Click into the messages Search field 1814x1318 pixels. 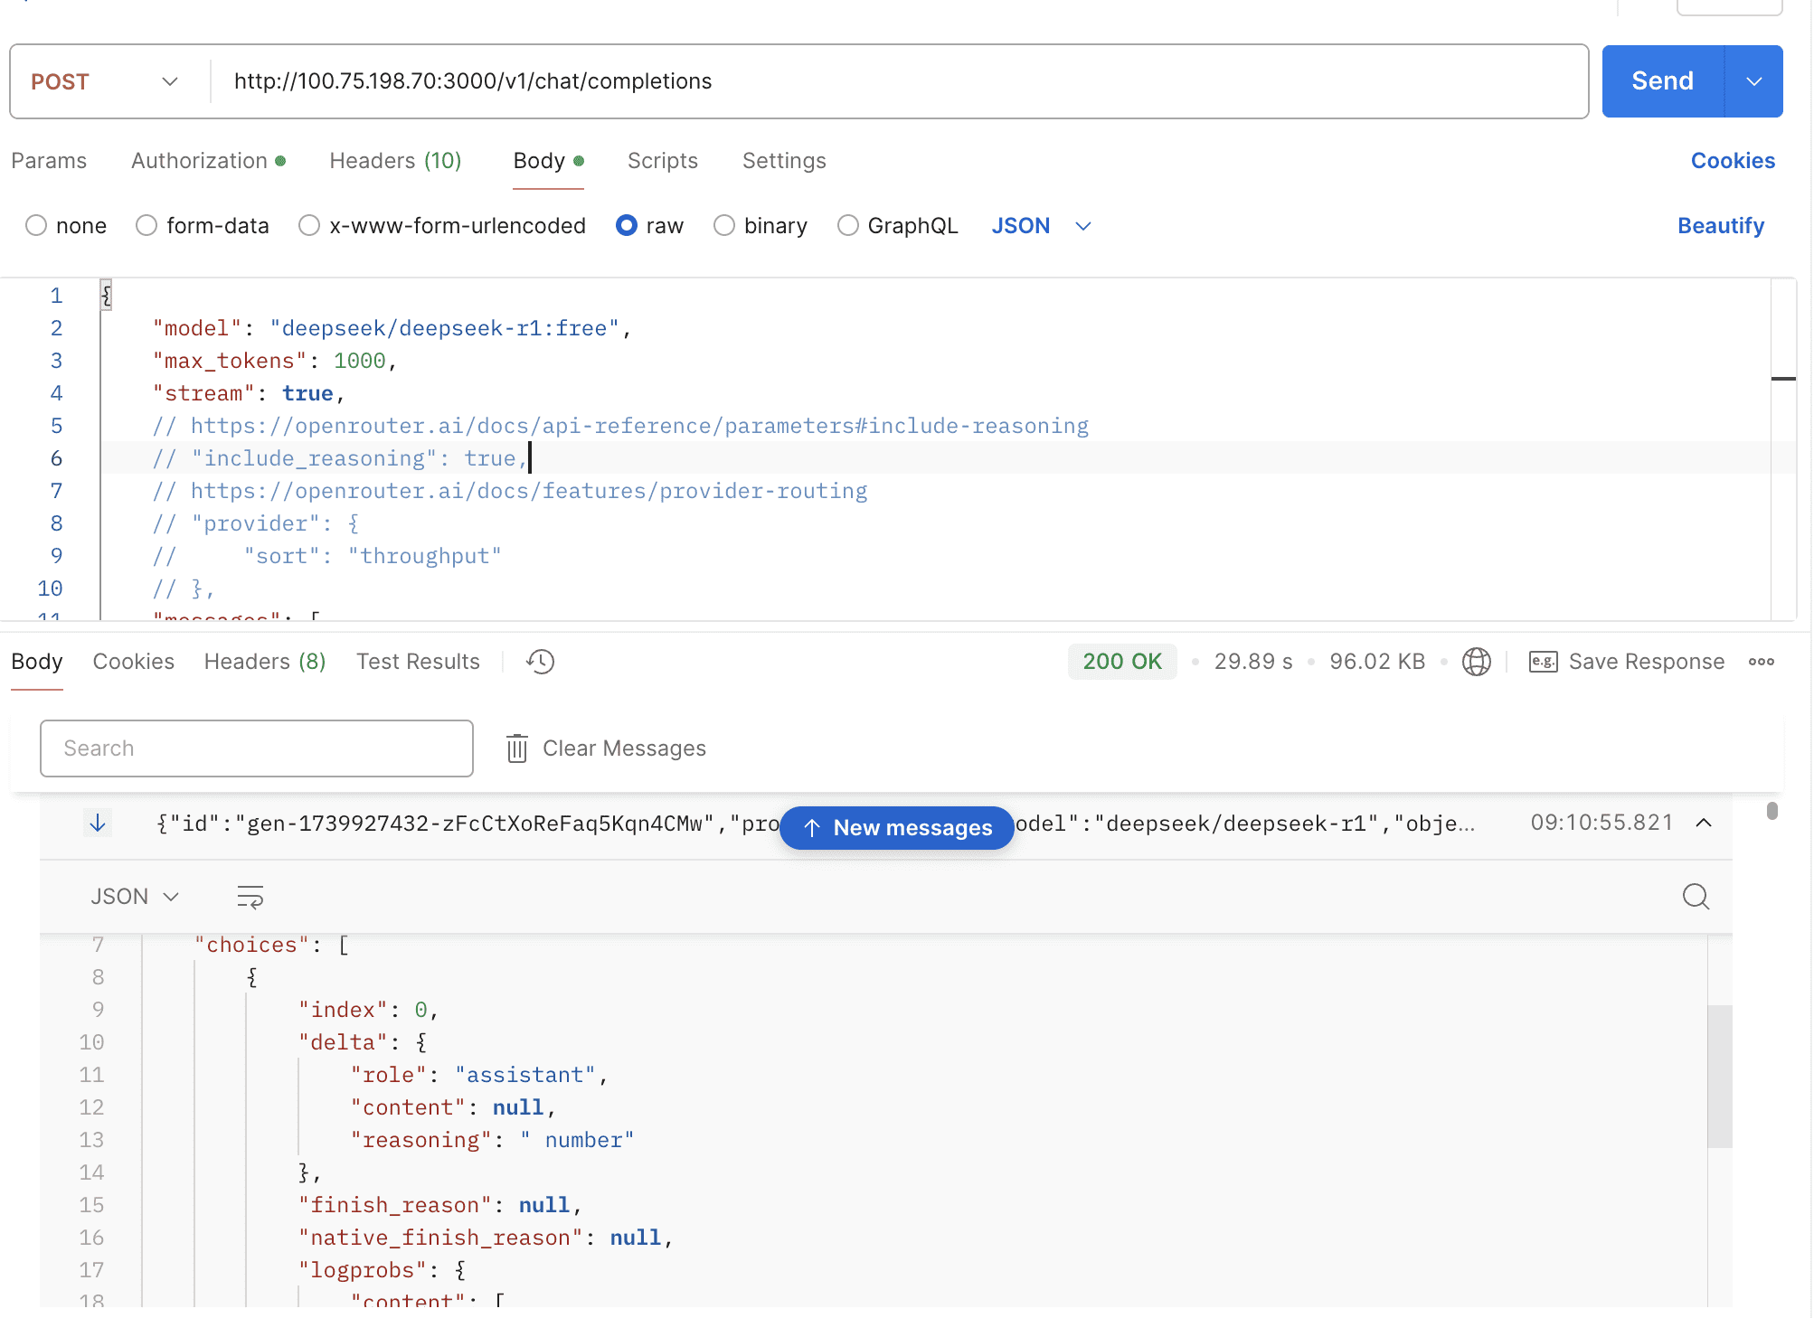(x=257, y=748)
